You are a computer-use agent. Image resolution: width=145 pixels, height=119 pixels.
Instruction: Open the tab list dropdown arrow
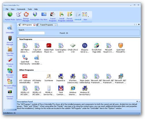coord(139,24)
